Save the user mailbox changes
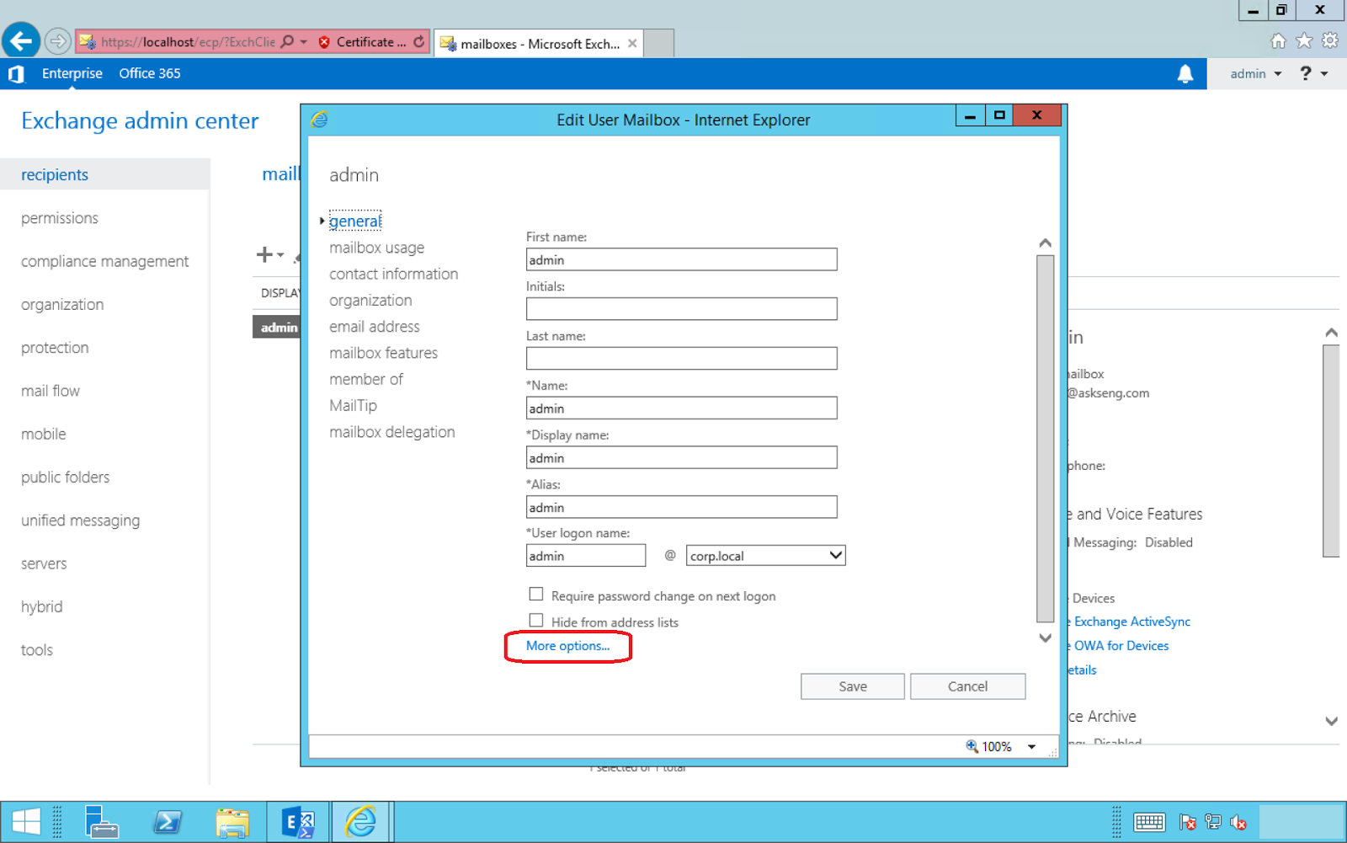Image resolution: width=1347 pixels, height=843 pixels. pyautogui.click(x=852, y=686)
